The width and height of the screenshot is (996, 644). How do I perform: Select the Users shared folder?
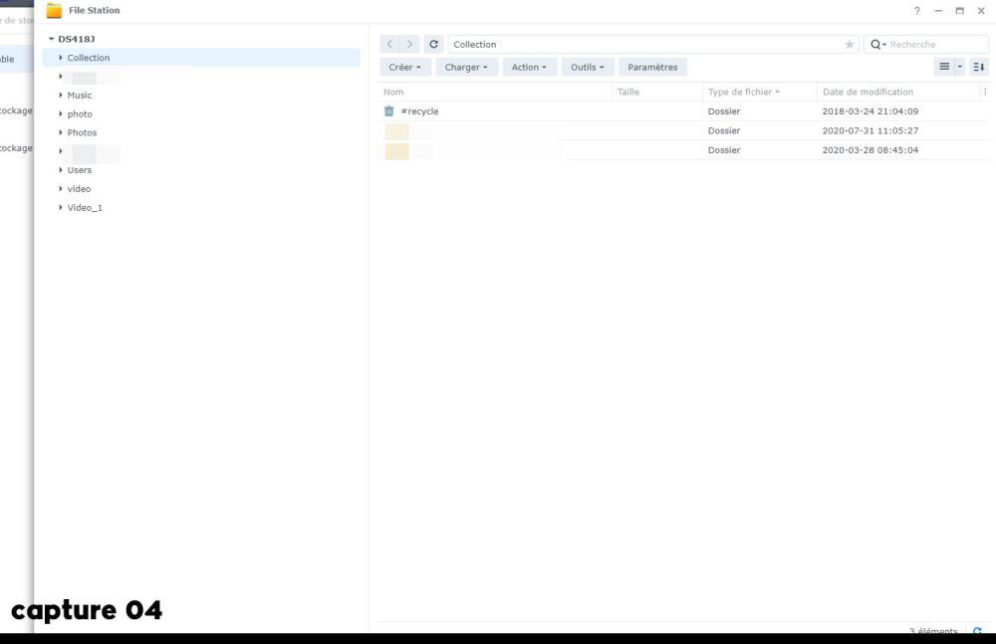(x=80, y=170)
